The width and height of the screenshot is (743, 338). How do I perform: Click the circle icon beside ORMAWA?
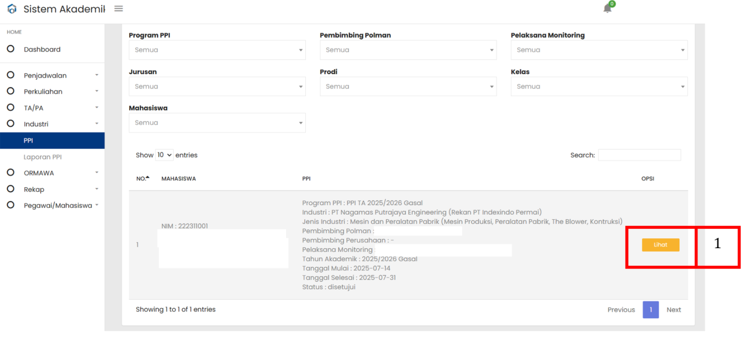(10, 173)
